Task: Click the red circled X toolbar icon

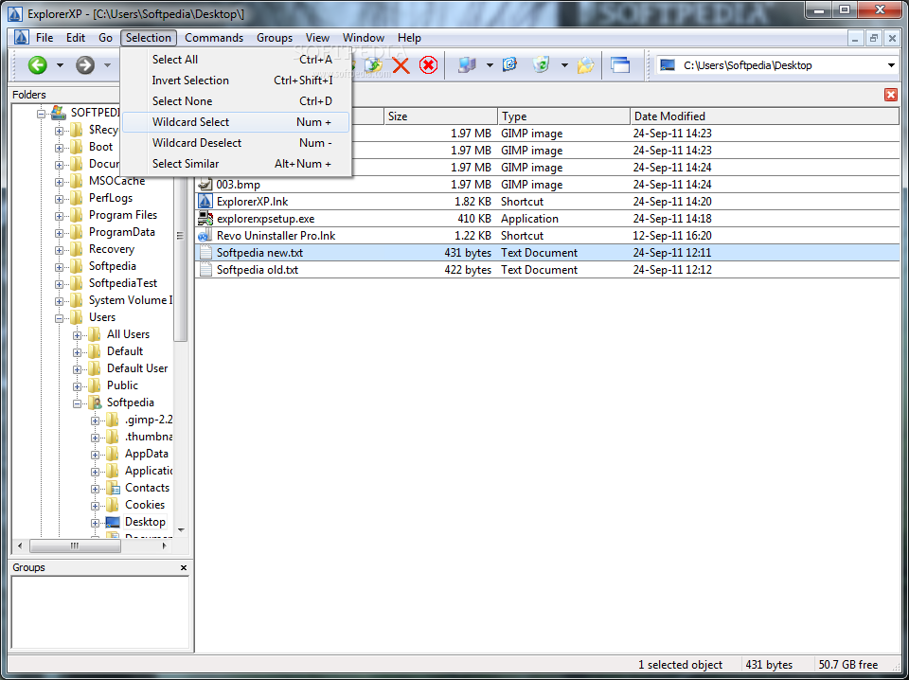Action: pos(428,65)
